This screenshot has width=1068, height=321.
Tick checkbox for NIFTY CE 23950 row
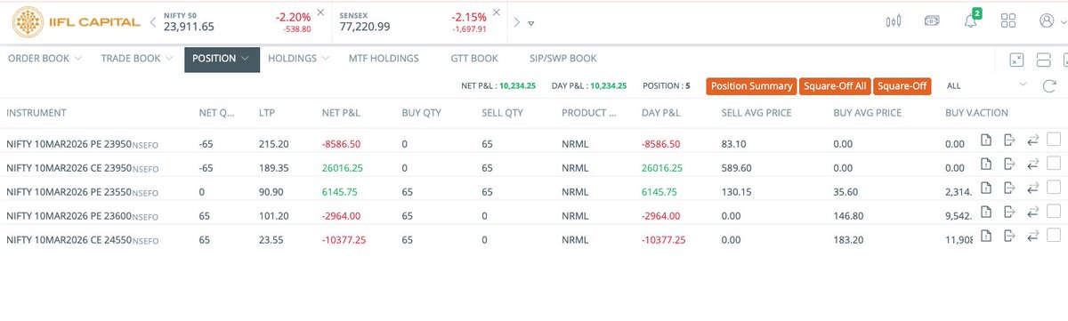[x=1054, y=163]
